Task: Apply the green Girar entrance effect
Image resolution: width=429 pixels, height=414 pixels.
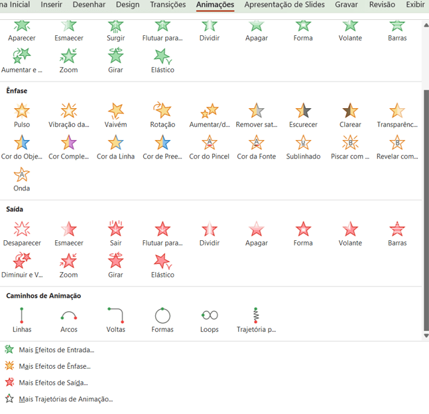Action: tap(116, 60)
